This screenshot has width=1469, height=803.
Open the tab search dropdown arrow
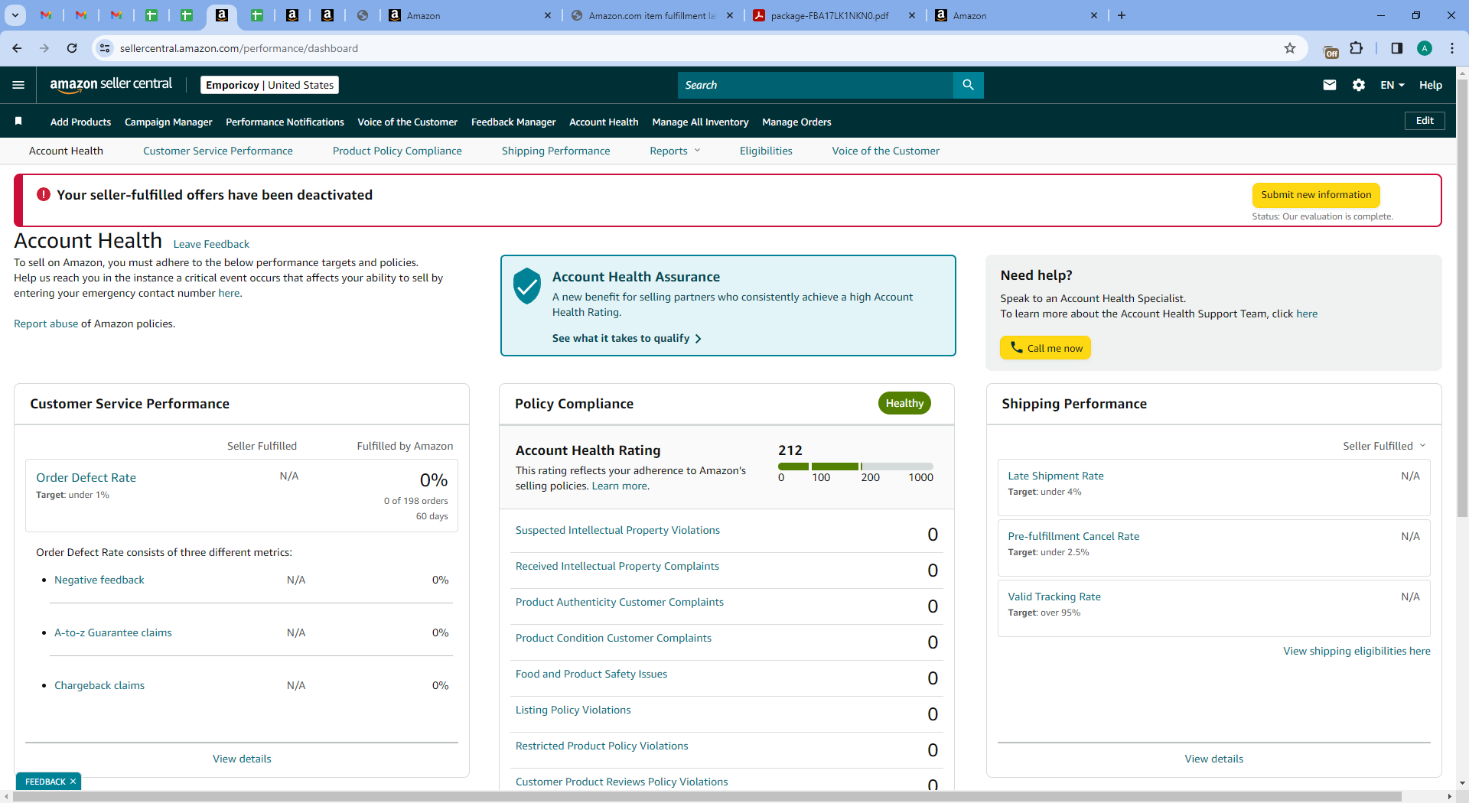click(15, 15)
